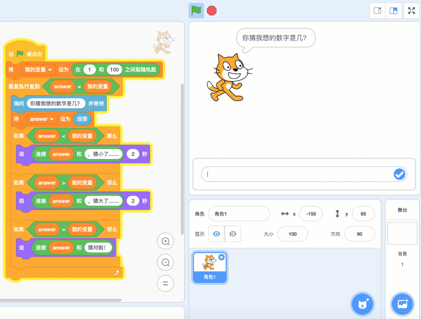
Task: Zoom out of the code workspace
Action: coord(165,262)
